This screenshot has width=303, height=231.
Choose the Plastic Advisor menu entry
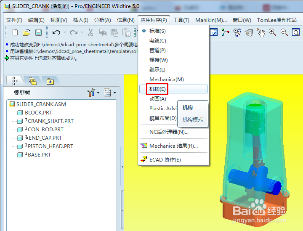point(163,109)
